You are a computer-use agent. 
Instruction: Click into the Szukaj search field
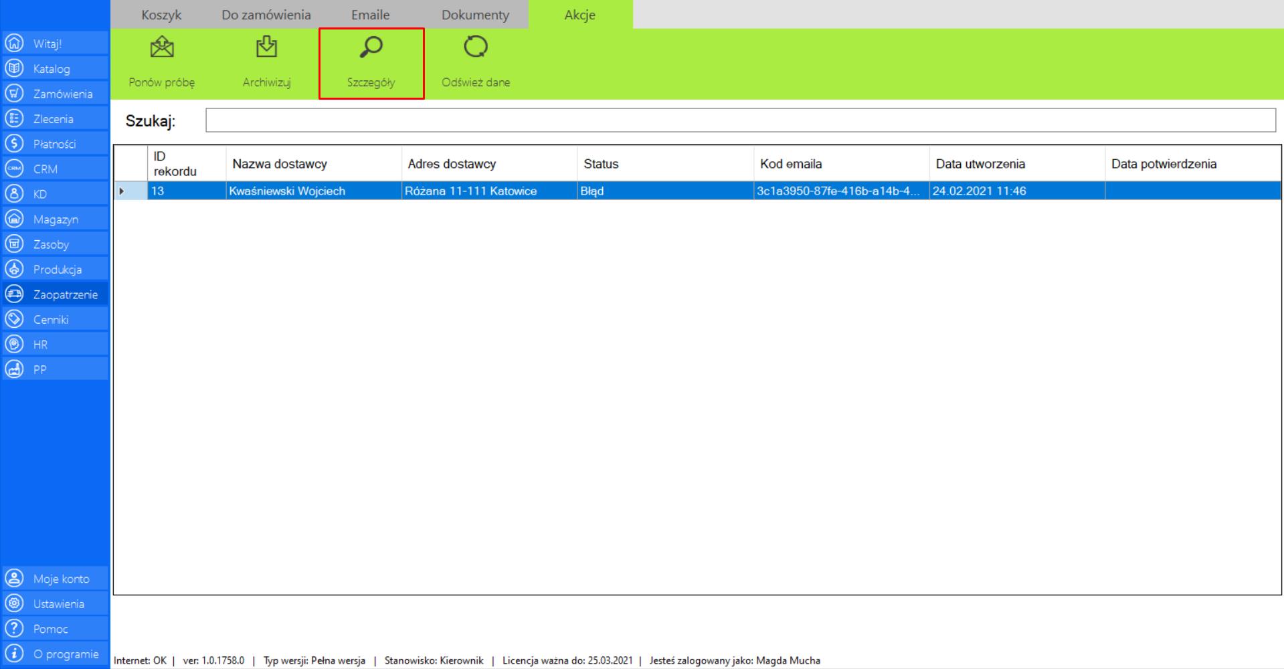[x=741, y=120]
